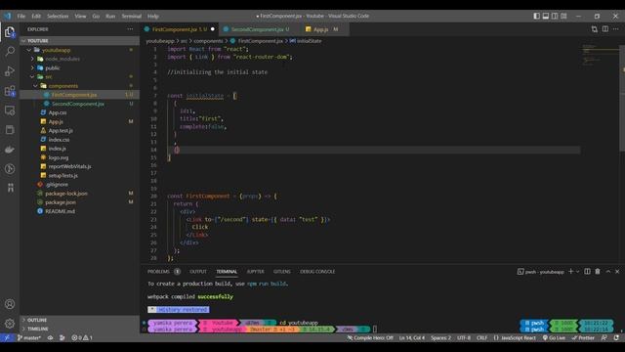The width and height of the screenshot is (625, 352).
Task: Toggle secondary side bar layout button
Action: pos(555,16)
